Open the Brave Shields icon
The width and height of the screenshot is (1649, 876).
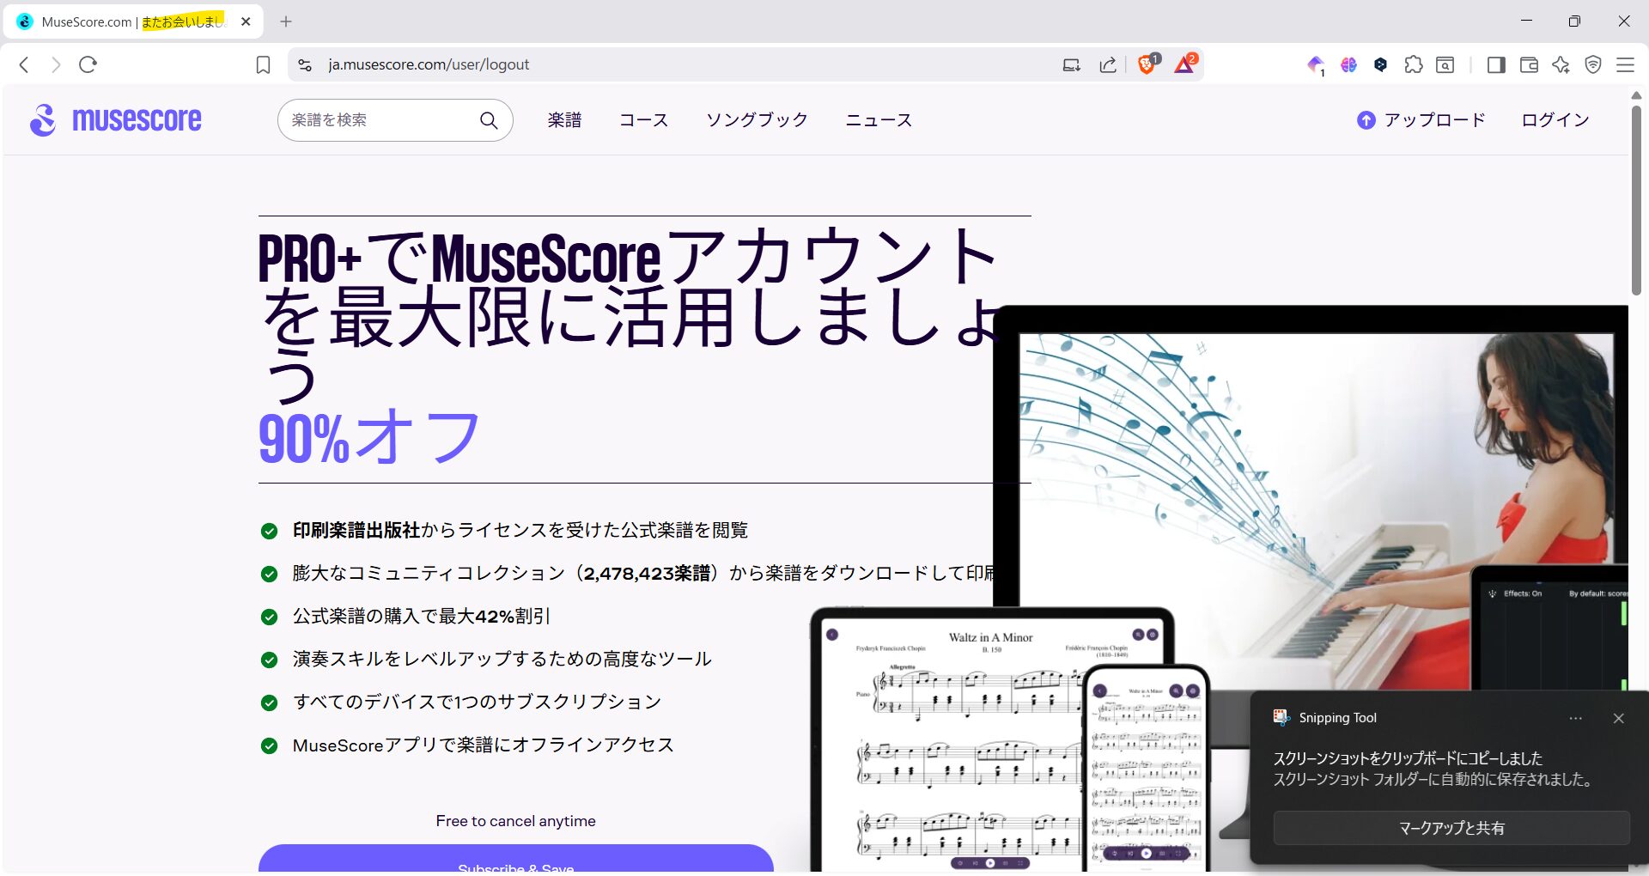point(1146,64)
